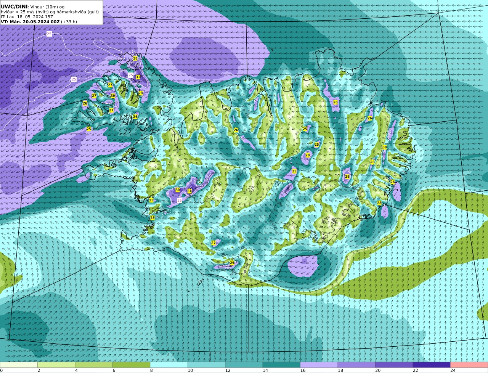
Task: Click the 0–2 m/s pale yellow legend swatch
Action: pos(19,365)
